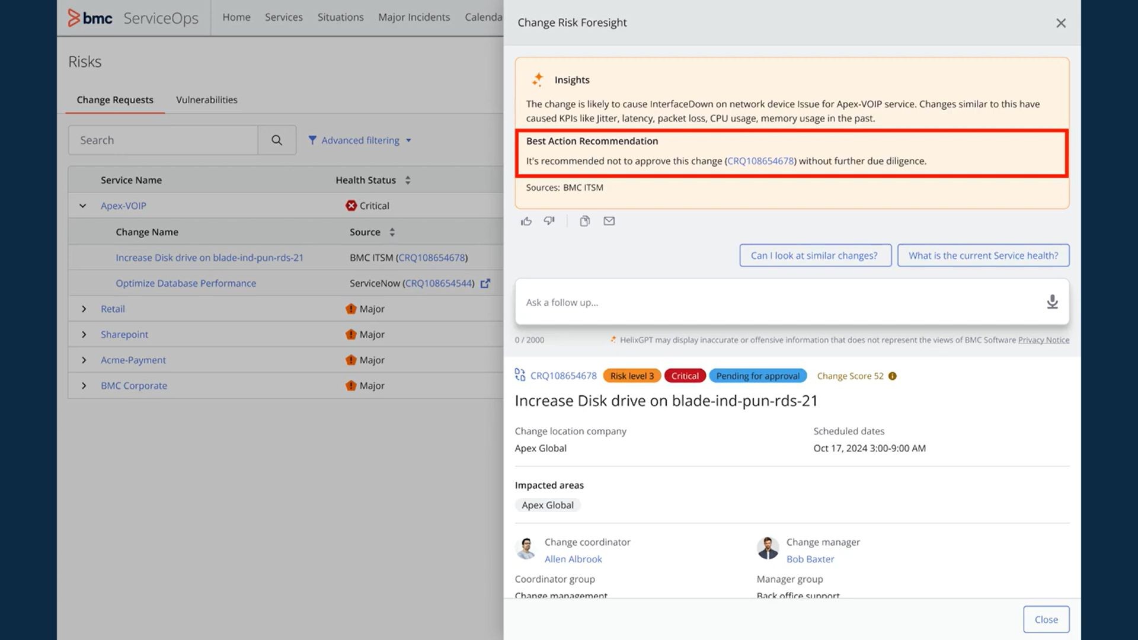
Task: Activate the microphone voice input icon
Action: pyautogui.click(x=1052, y=302)
